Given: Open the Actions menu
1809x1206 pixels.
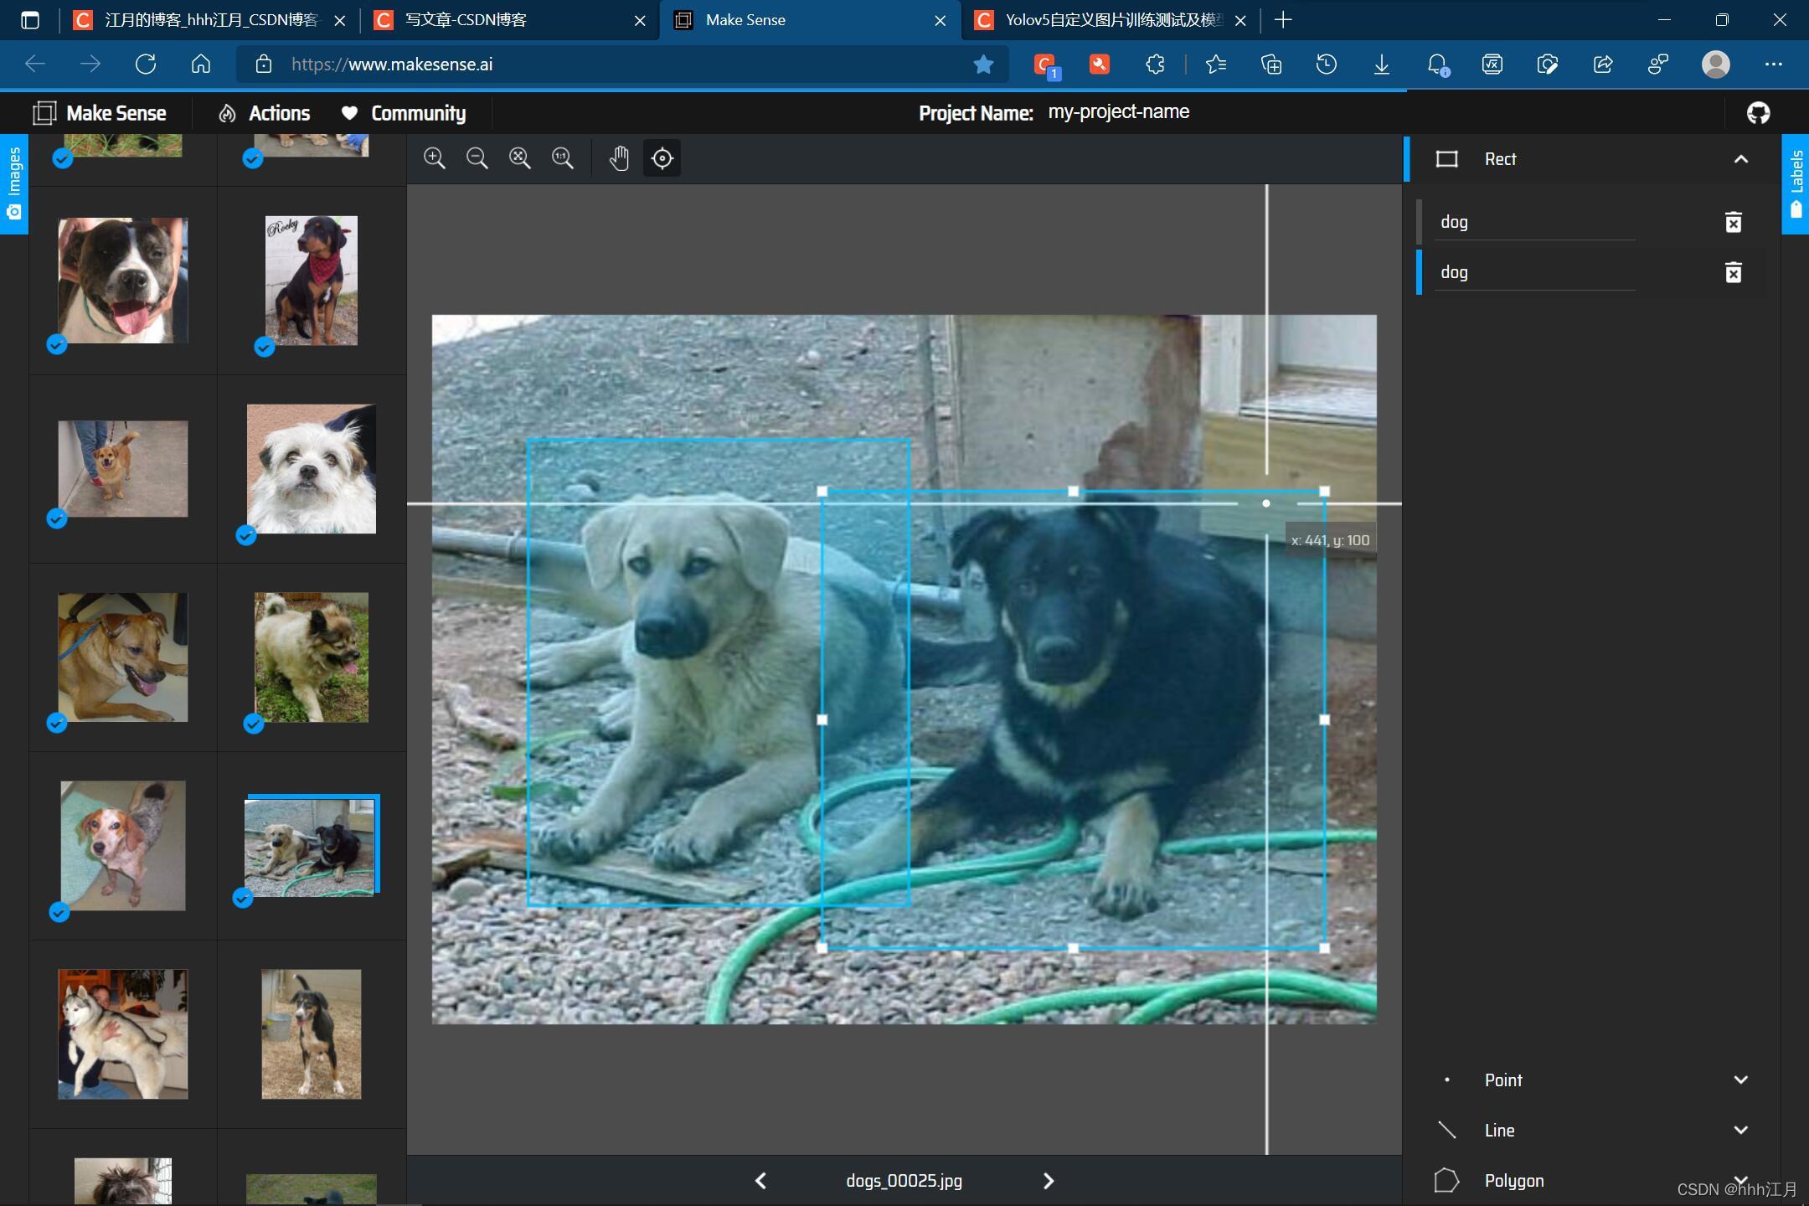Looking at the screenshot, I should [265, 113].
